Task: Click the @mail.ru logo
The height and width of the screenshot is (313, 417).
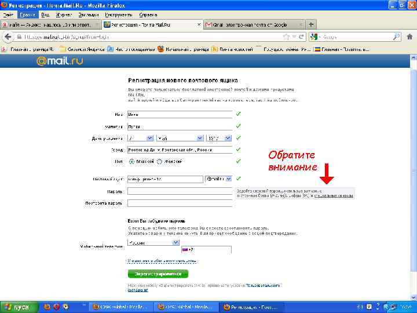Action: tap(60, 61)
